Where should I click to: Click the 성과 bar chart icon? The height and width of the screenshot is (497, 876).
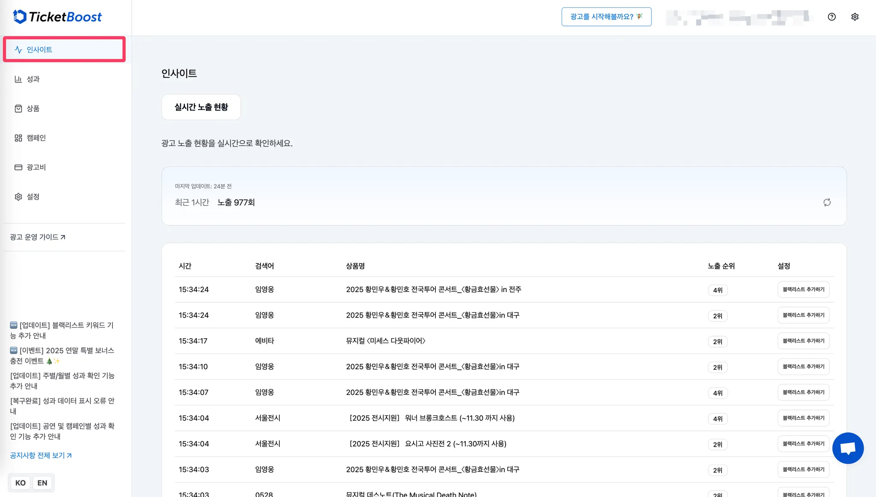click(18, 79)
